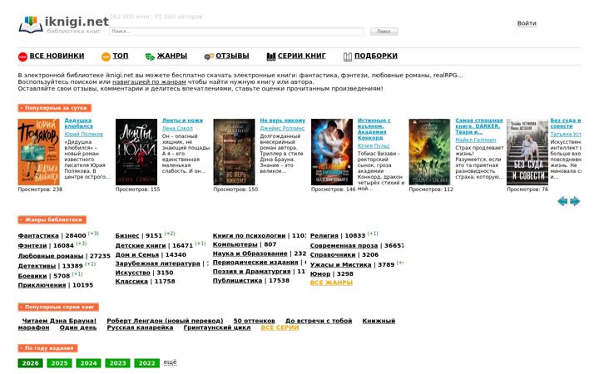Select the Наука и Образование genre
This screenshot has height=374, width=599.
(x=250, y=253)
